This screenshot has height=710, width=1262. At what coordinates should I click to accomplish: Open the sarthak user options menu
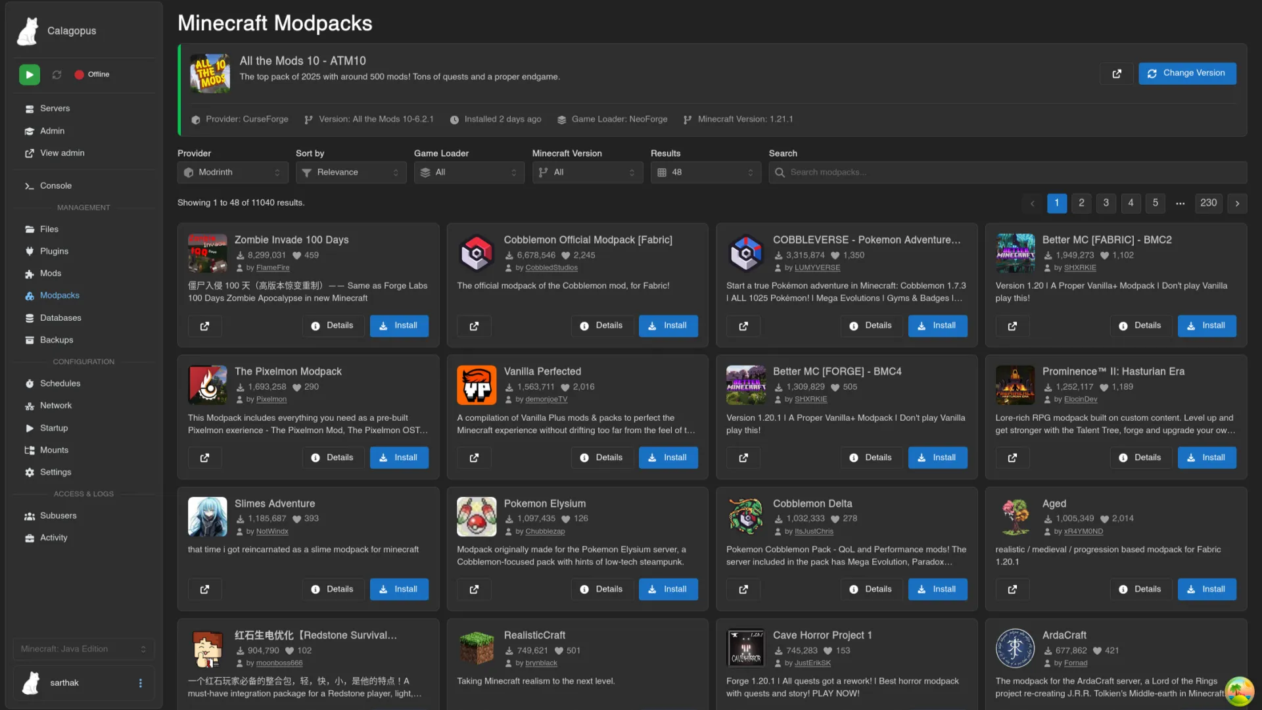pyautogui.click(x=140, y=683)
